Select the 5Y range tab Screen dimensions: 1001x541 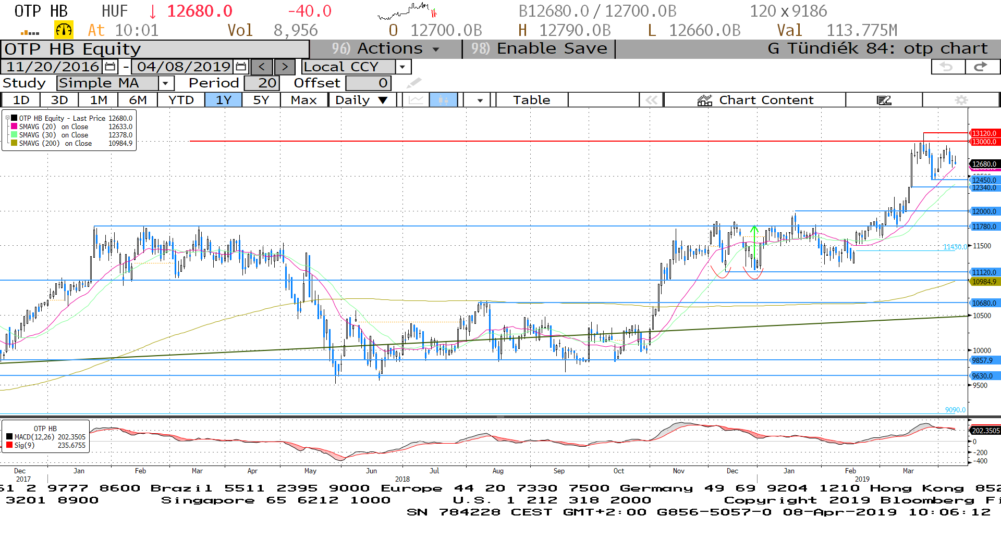261,100
